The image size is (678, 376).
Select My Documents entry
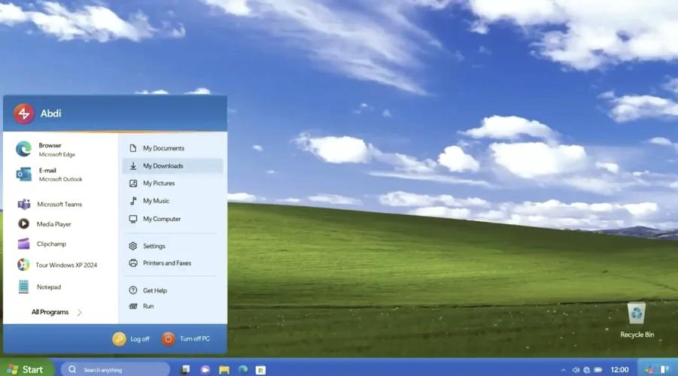[x=172, y=148]
